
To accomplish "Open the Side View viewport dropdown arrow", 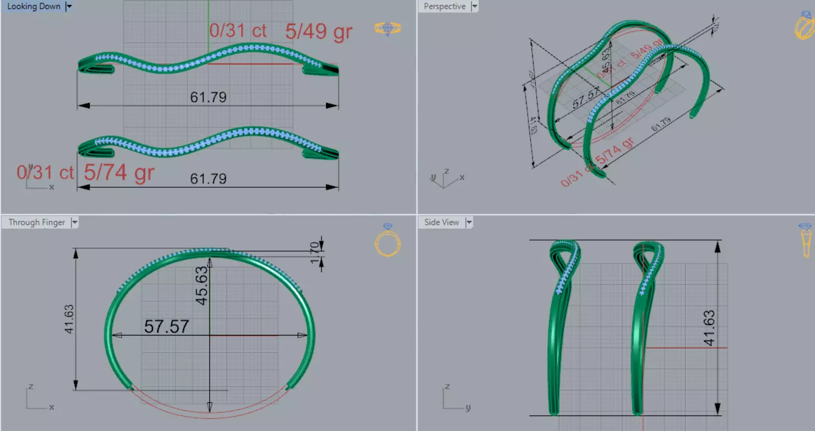I will (x=469, y=222).
